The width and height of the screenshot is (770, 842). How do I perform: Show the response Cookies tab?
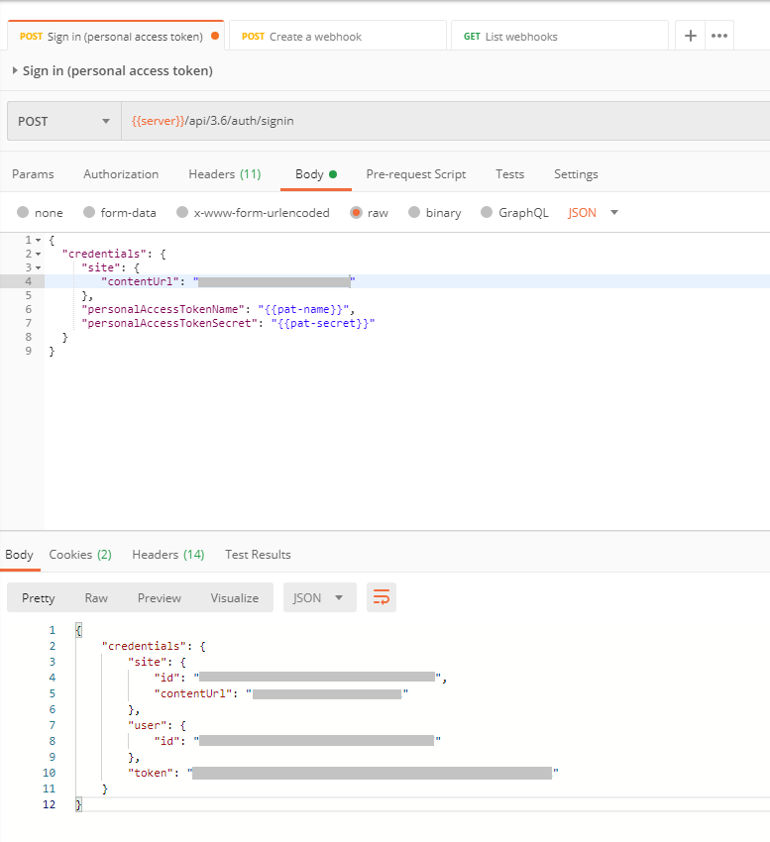pos(79,555)
